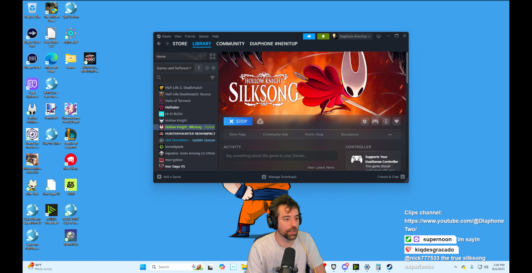The height and width of the screenshot is (273, 532).
Task: Click the Steam icon in the taskbar
Action: (389, 267)
